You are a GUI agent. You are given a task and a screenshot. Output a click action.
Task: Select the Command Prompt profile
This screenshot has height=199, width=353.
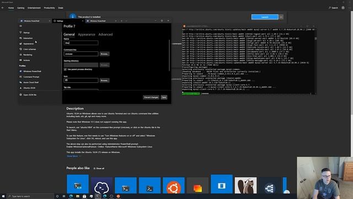coord(31,77)
